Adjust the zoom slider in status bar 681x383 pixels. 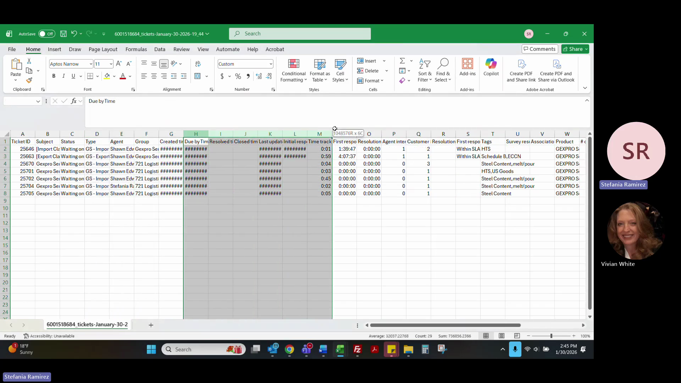[x=551, y=336]
